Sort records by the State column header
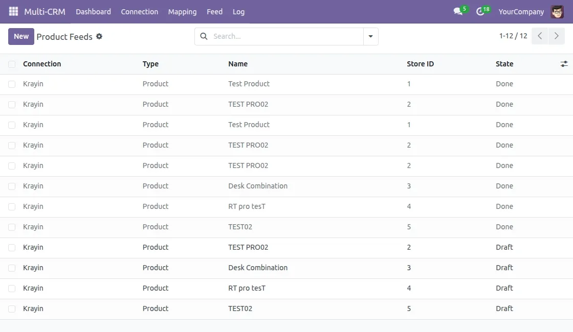Screen dimensions: 573x332 click(x=504, y=64)
